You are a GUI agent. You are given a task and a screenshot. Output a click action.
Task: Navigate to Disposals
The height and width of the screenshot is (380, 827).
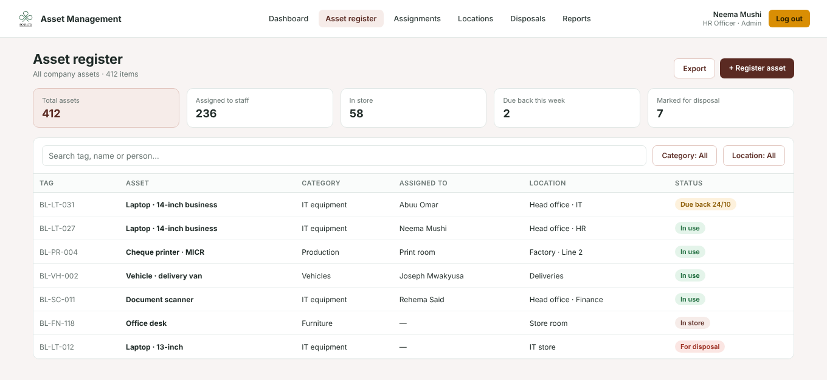(x=528, y=19)
